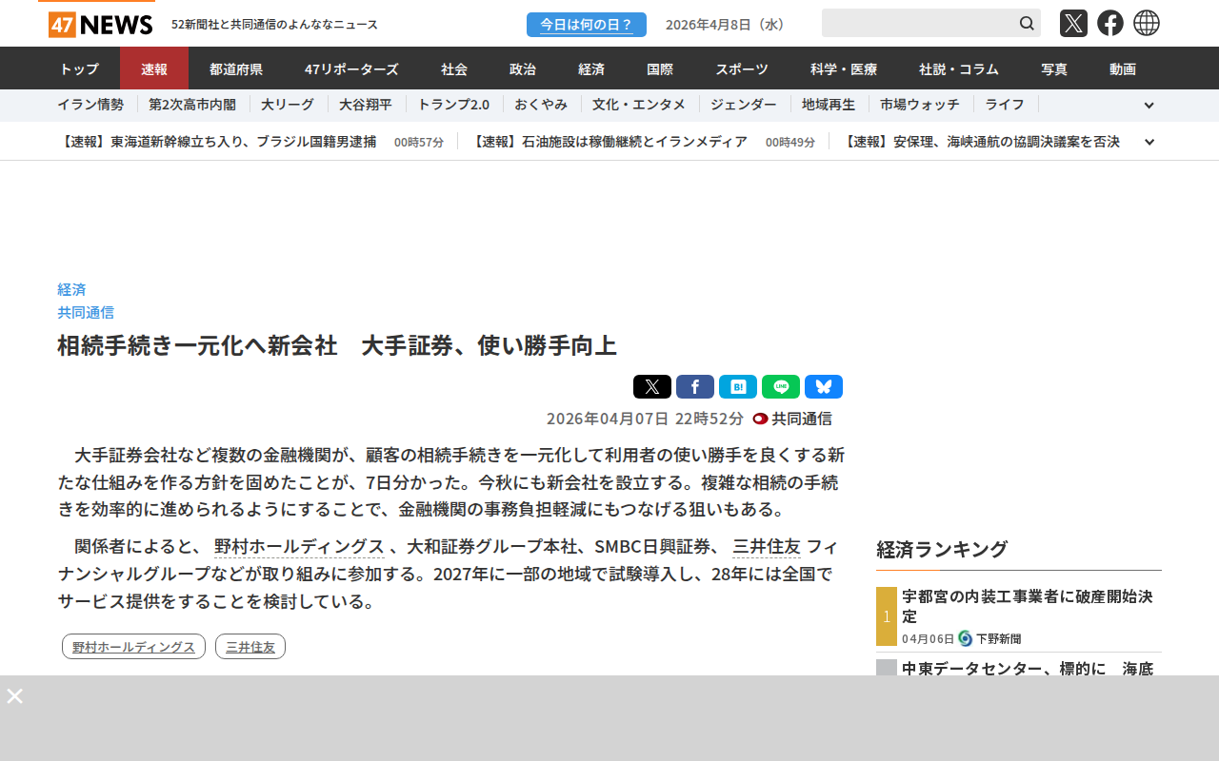
Task: Open 安保理、海峡通航 breaking news
Action: tap(981, 142)
